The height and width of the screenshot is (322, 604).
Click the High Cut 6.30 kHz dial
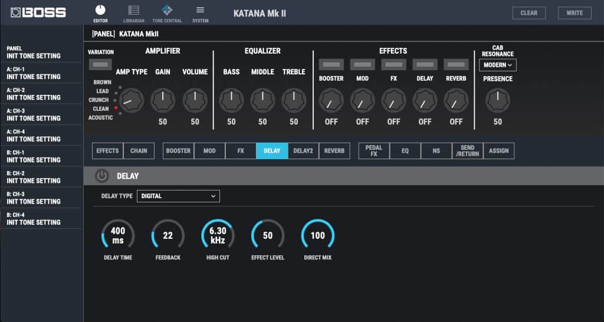pyautogui.click(x=218, y=235)
